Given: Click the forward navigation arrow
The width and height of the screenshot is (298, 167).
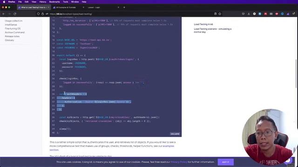Looking at the screenshot, I should click(x=9, y=14).
